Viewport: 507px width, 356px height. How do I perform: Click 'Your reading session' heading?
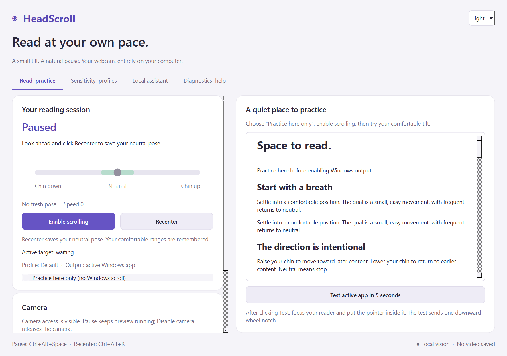click(56, 110)
